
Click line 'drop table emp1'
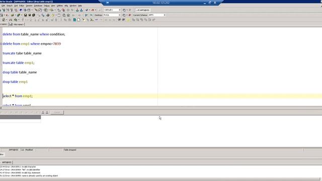click(15, 81)
